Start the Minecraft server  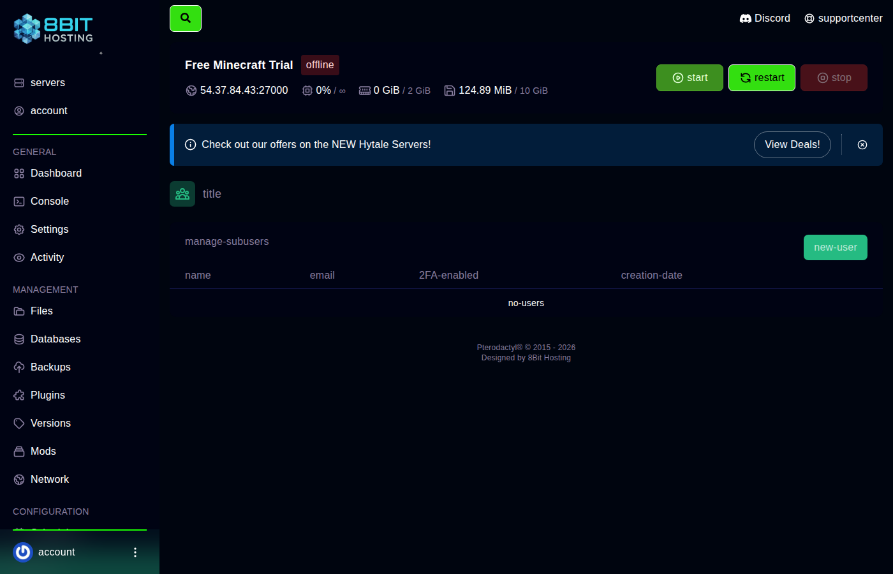[x=690, y=78]
